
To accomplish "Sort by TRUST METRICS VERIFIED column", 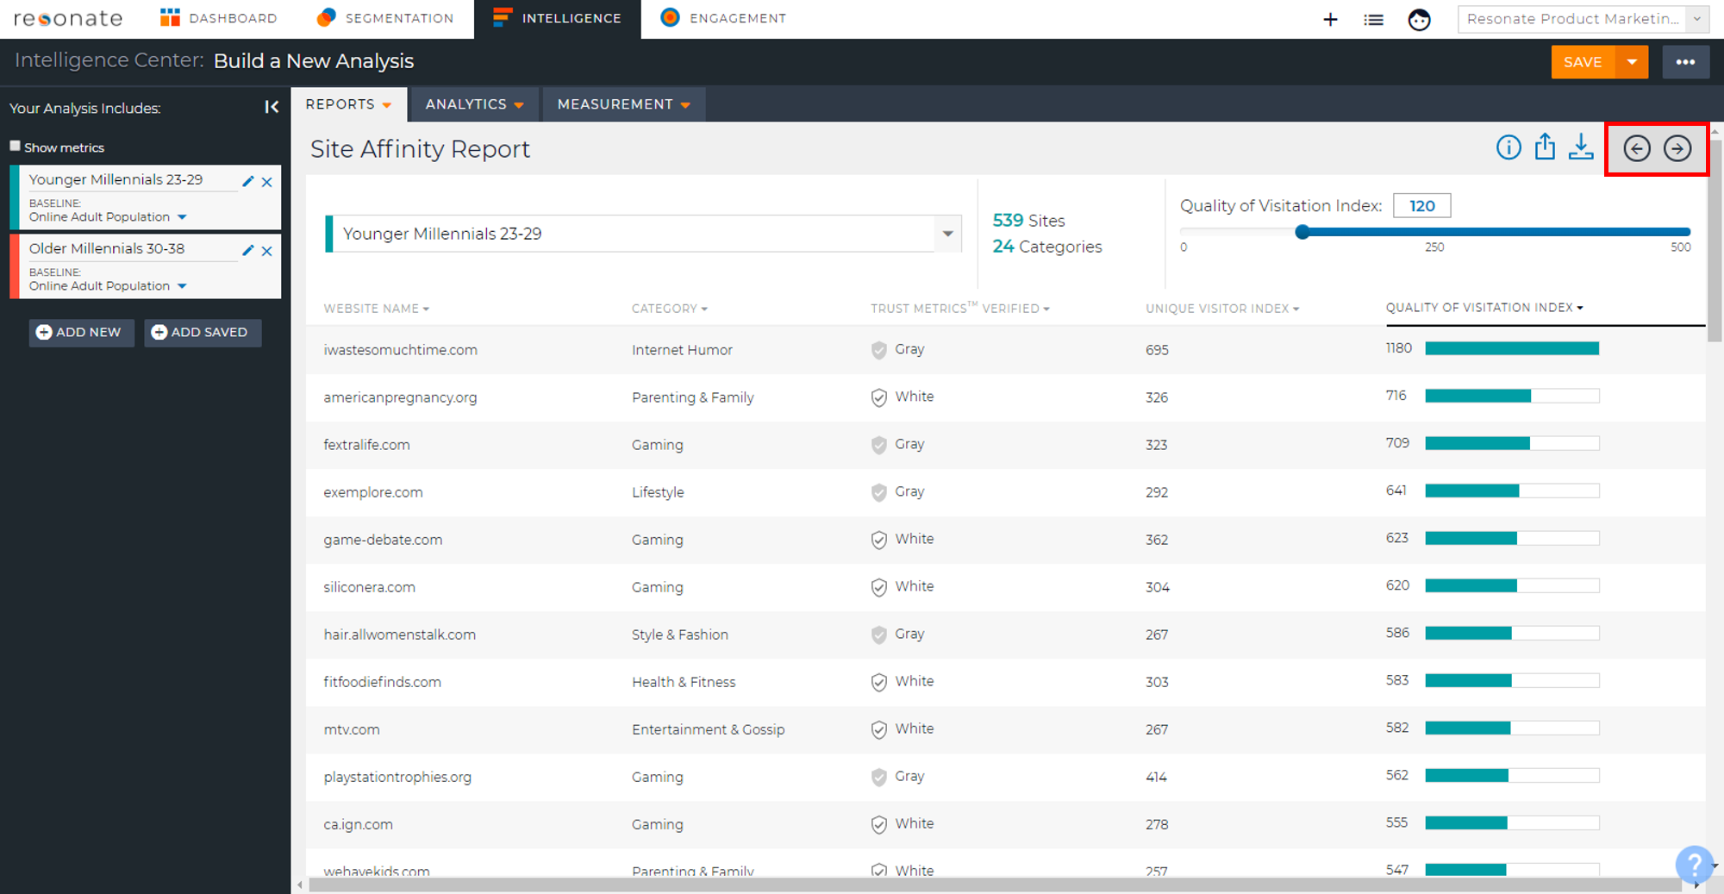I will 959,308.
